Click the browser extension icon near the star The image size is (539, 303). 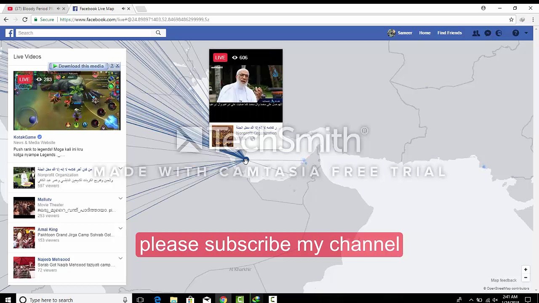click(522, 19)
